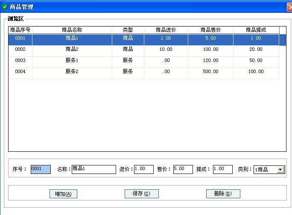The height and width of the screenshot is (215, 292).
Task: Click the 删除(D) button
Action: (223, 194)
